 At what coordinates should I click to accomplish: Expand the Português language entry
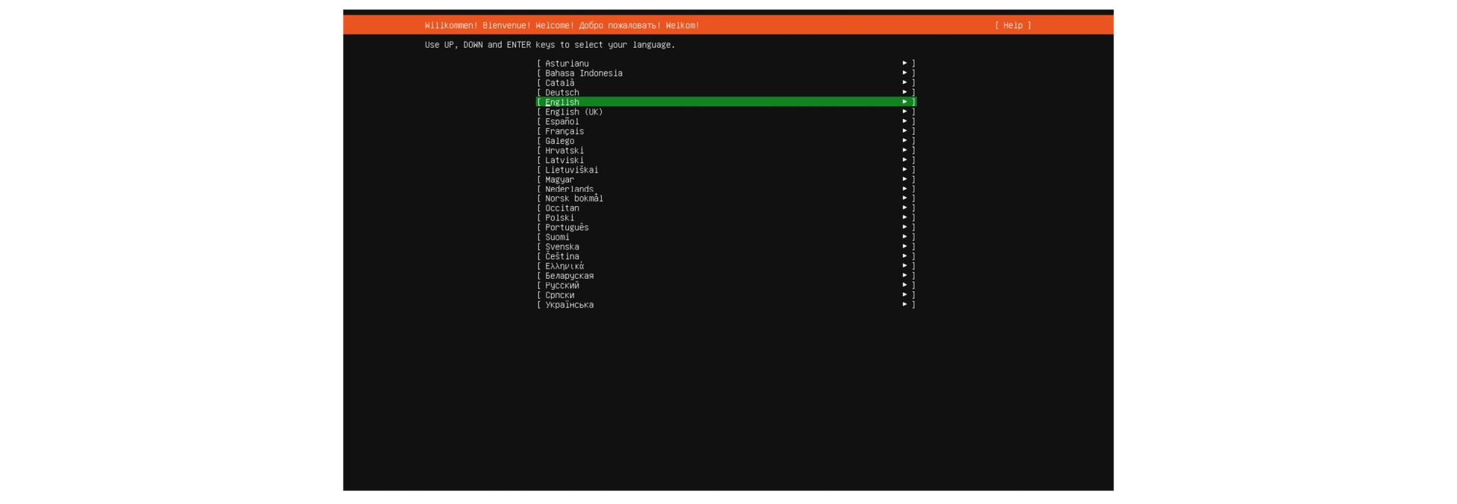pyautogui.click(x=905, y=227)
